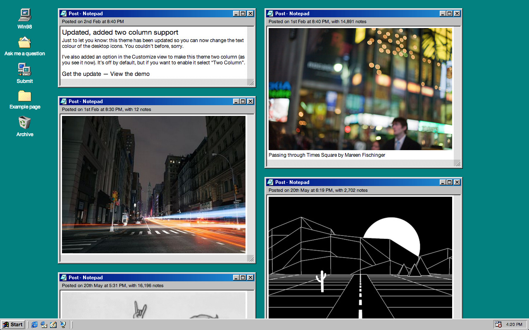Launch Internet Explorer from the quick launch bar

coord(34,325)
